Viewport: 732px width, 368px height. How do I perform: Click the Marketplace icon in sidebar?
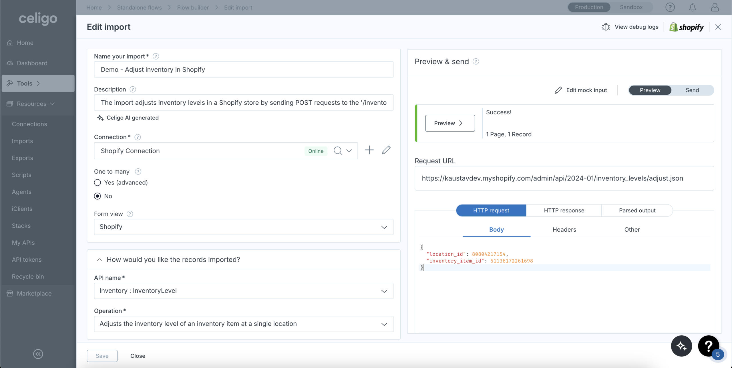[10, 294]
